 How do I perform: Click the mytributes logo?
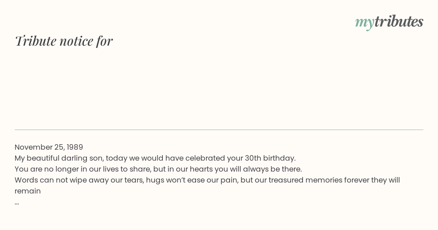389,22
